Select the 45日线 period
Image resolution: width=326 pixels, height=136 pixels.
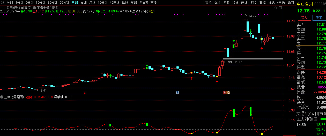(115, 3)
